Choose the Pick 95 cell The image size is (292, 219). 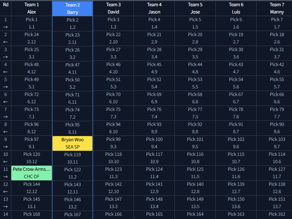(x=72, y=128)
